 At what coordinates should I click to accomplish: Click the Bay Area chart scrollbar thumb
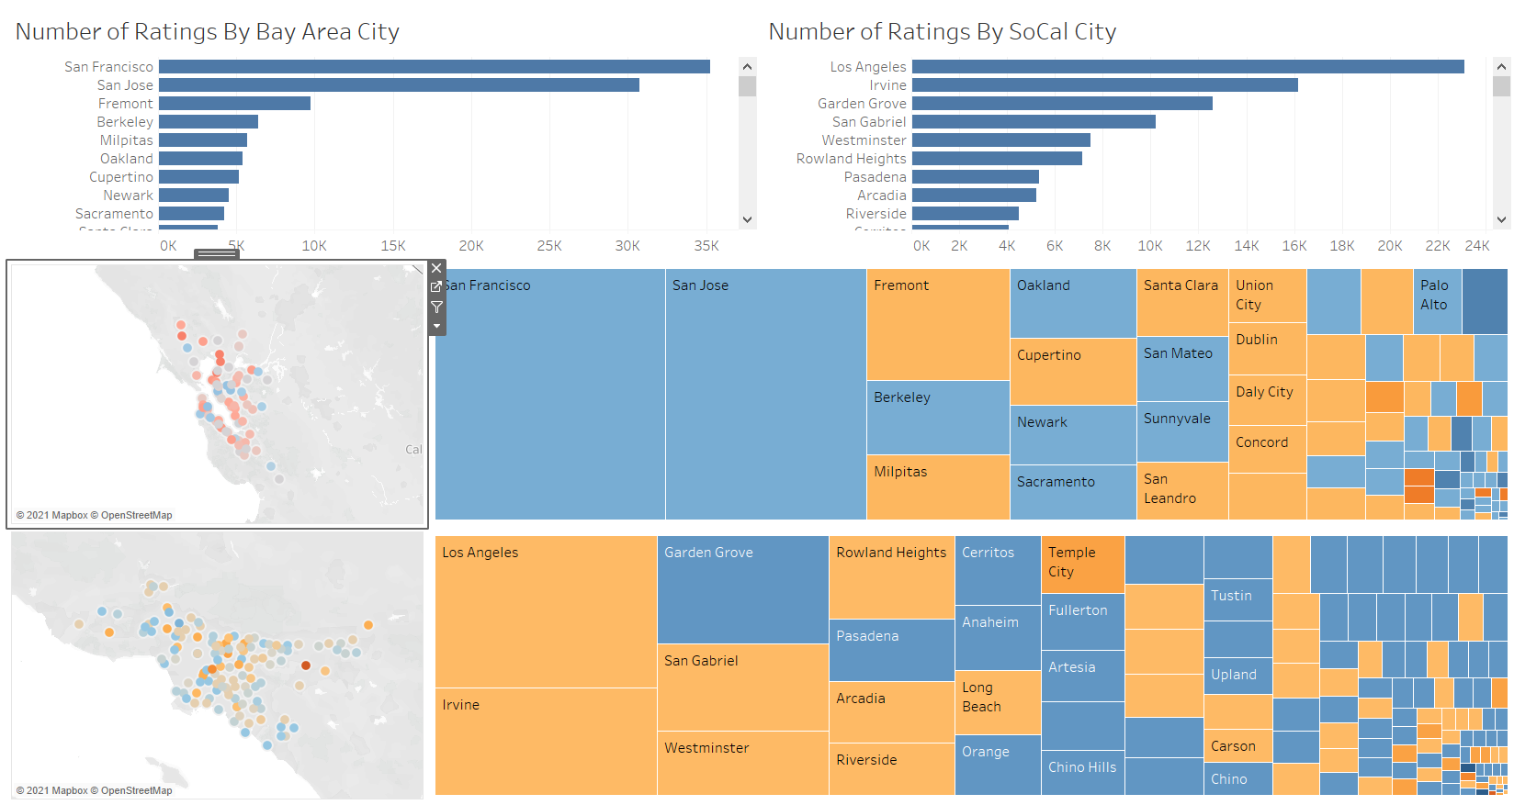747,86
